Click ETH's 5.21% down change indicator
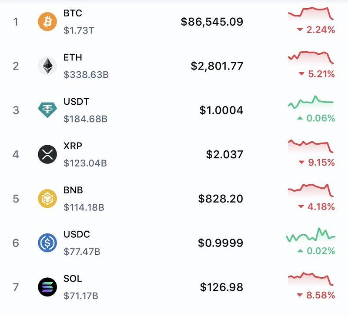Viewport: 348px width, 316px height. point(316,74)
